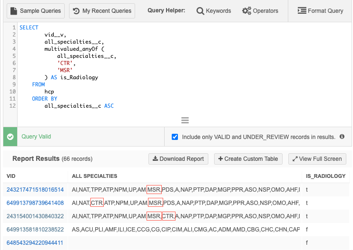Click the Download Report button
The image size is (353, 250).
point(178,159)
